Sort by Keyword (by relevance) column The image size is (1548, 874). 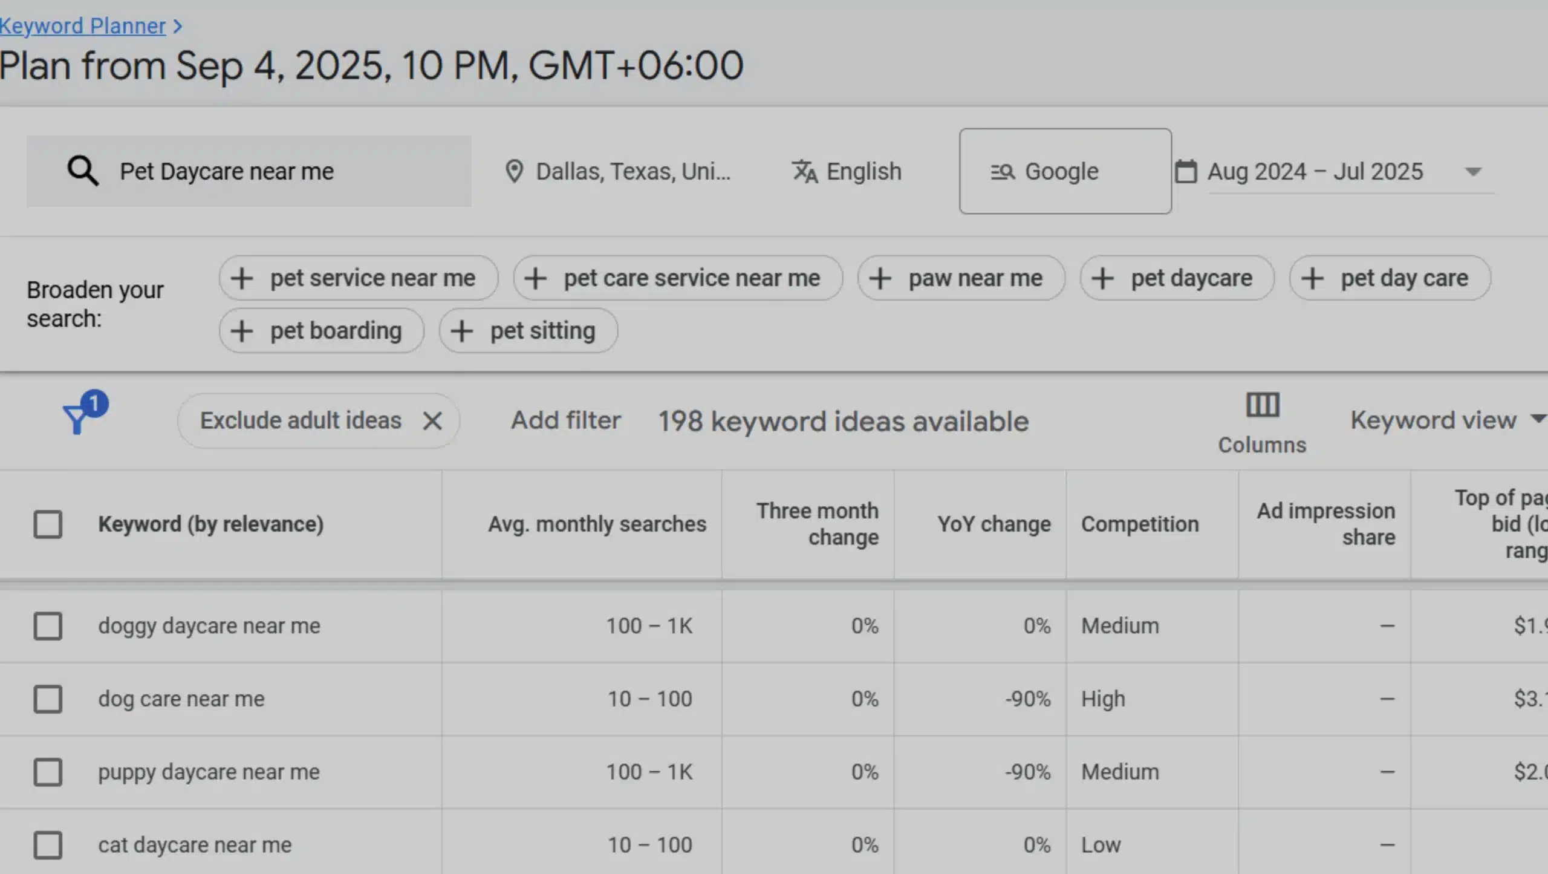pyautogui.click(x=211, y=524)
